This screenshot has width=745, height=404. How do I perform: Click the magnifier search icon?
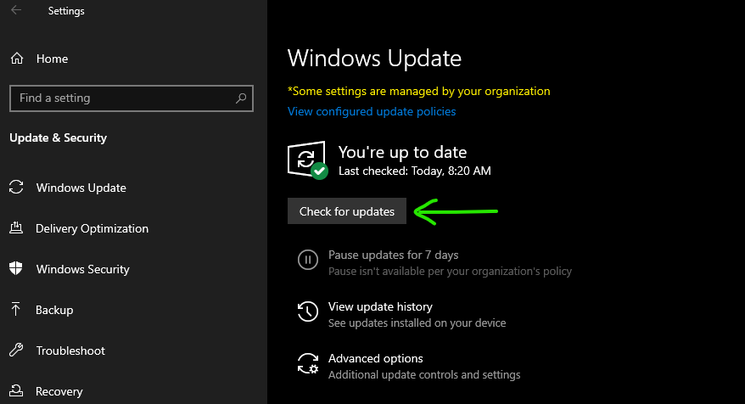[x=241, y=98]
